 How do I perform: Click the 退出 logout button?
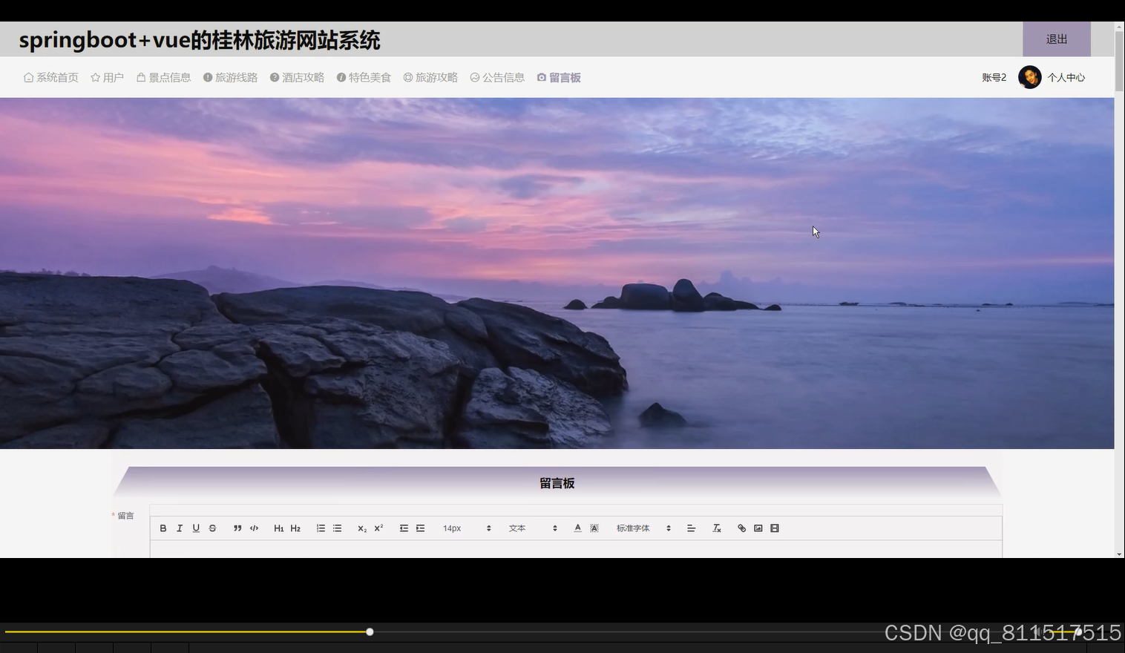(x=1056, y=39)
